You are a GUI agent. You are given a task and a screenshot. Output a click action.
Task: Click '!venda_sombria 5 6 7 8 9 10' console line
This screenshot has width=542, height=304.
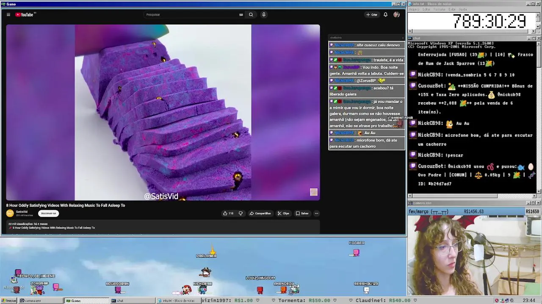pos(466,75)
